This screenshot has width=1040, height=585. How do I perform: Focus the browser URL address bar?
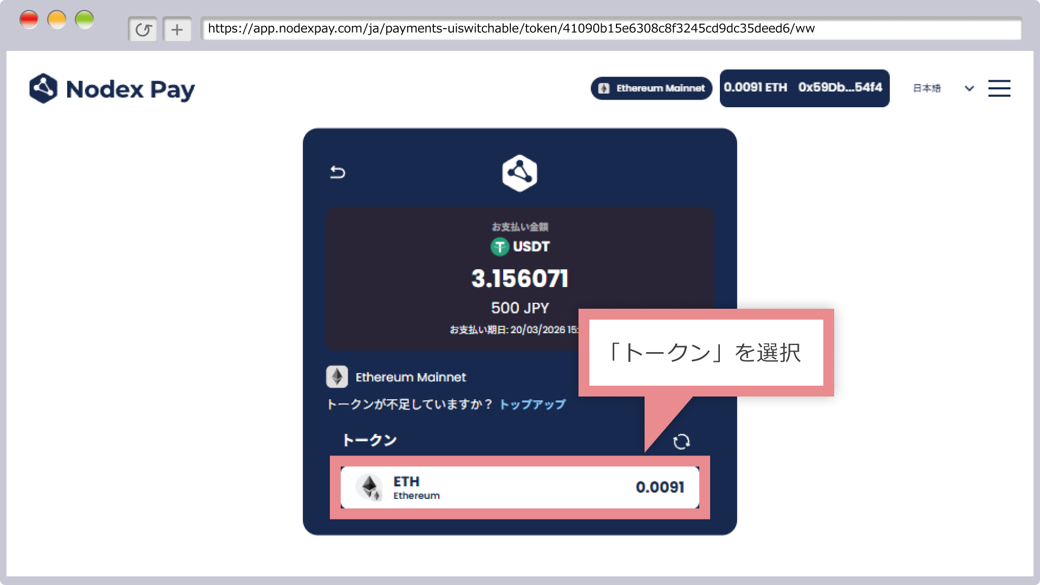coord(611,29)
